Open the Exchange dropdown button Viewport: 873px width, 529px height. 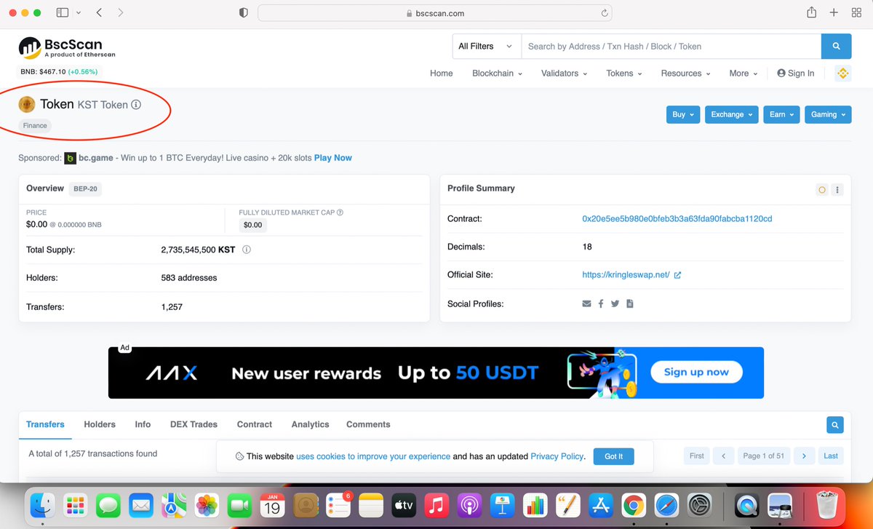[732, 114]
